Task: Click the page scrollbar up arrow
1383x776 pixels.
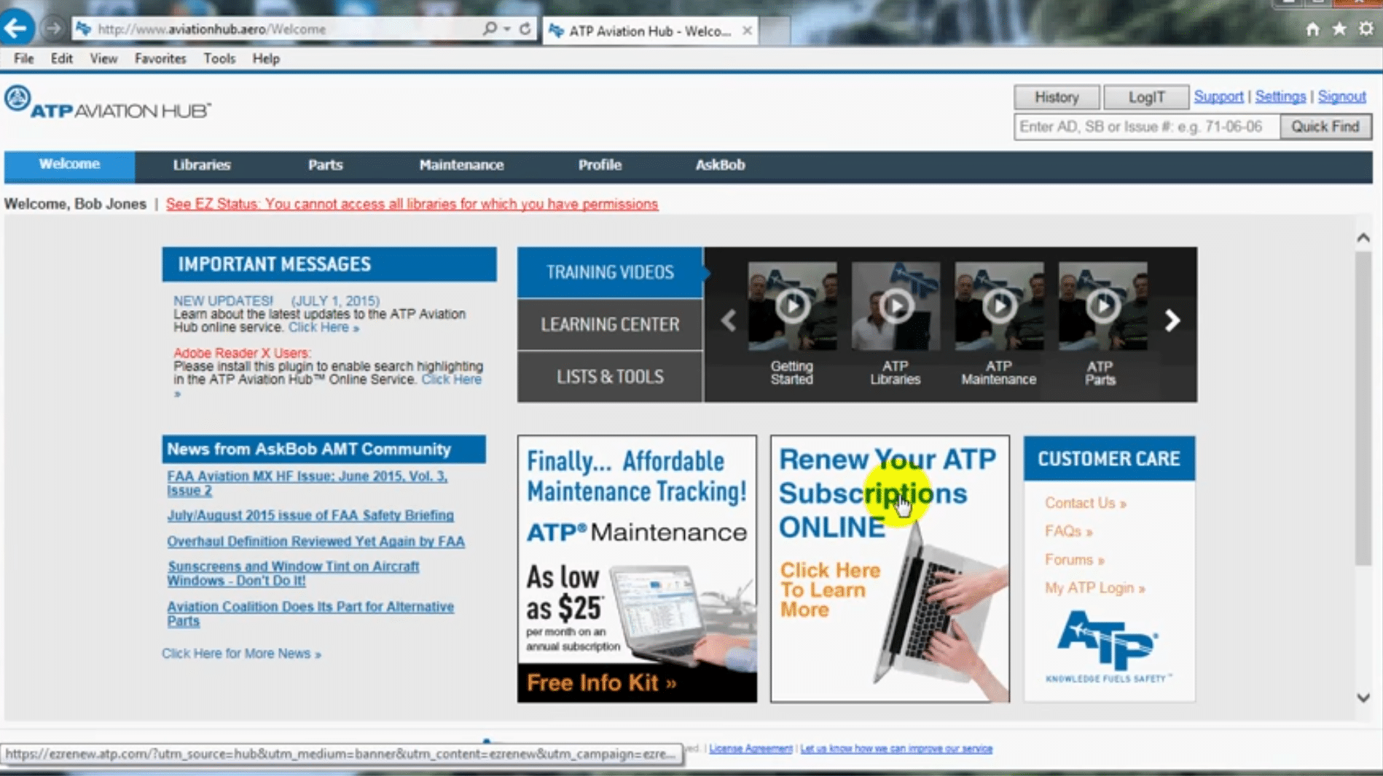Action: click(x=1363, y=238)
